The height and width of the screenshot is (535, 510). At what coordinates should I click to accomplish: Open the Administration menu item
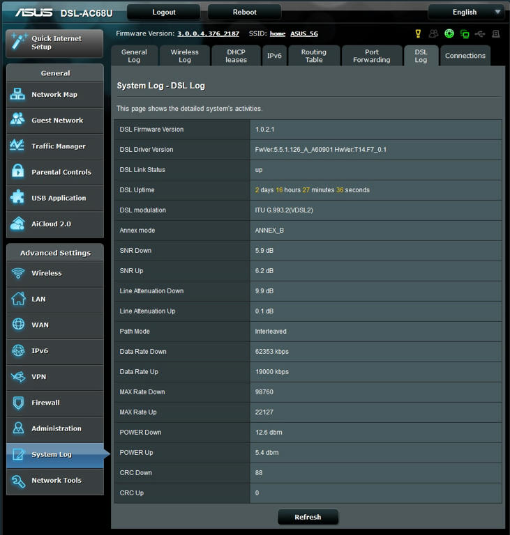[55, 428]
